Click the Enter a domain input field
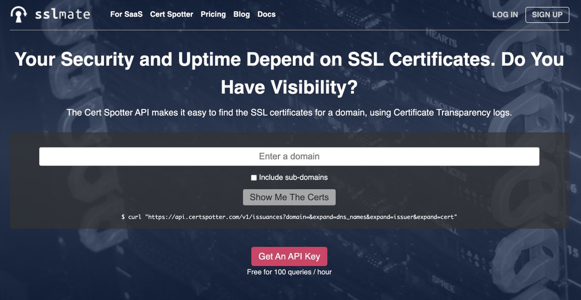Image resolution: width=581 pixels, height=300 pixels. [x=289, y=156]
